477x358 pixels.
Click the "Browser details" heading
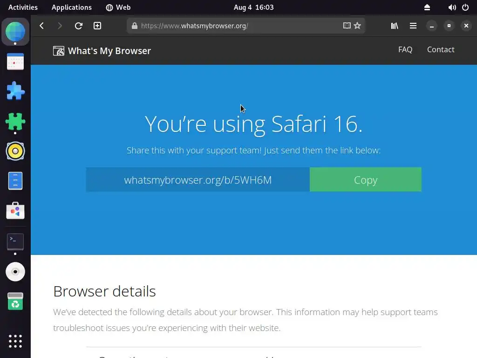pyautogui.click(x=104, y=291)
